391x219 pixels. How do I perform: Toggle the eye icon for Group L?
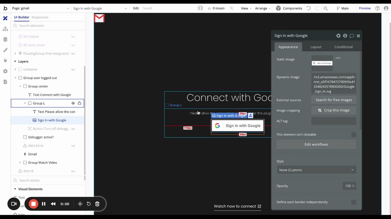(x=73, y=103)
